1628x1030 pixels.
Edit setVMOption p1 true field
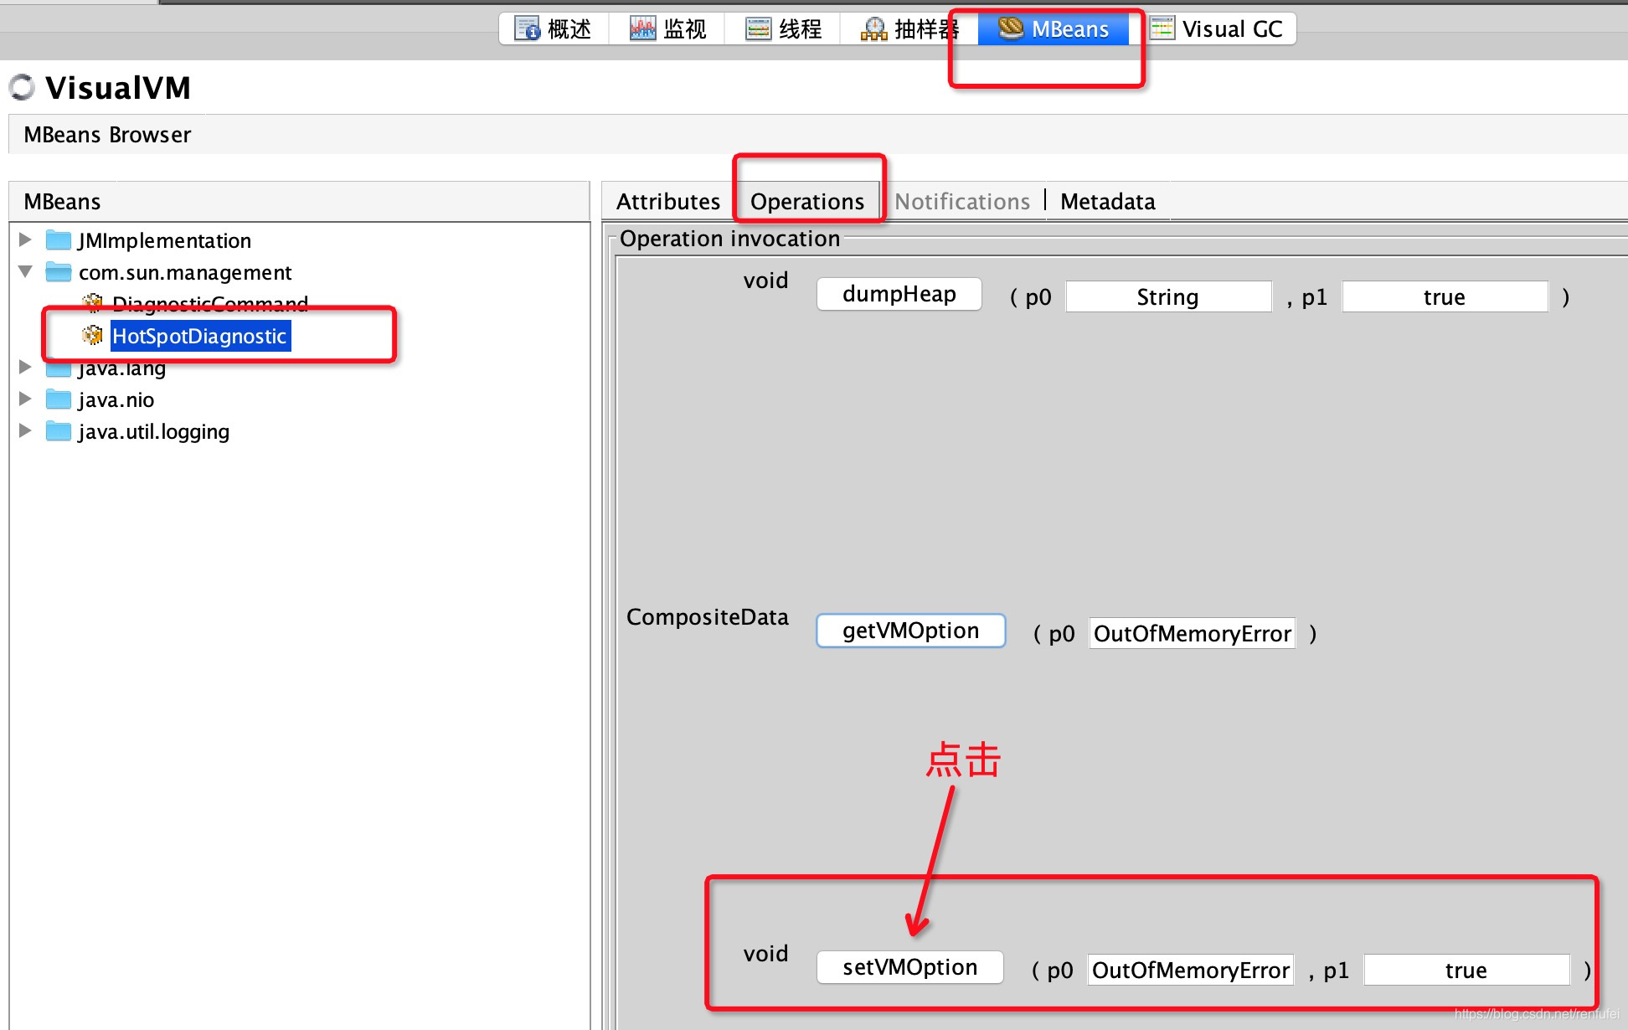[1466, 971]
